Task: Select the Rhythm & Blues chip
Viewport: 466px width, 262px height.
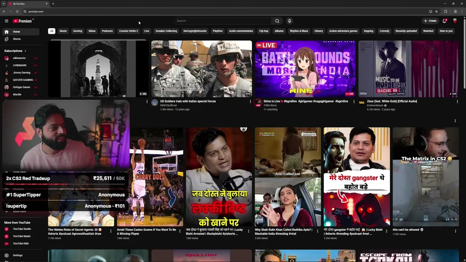Action: tap(299, 31)
